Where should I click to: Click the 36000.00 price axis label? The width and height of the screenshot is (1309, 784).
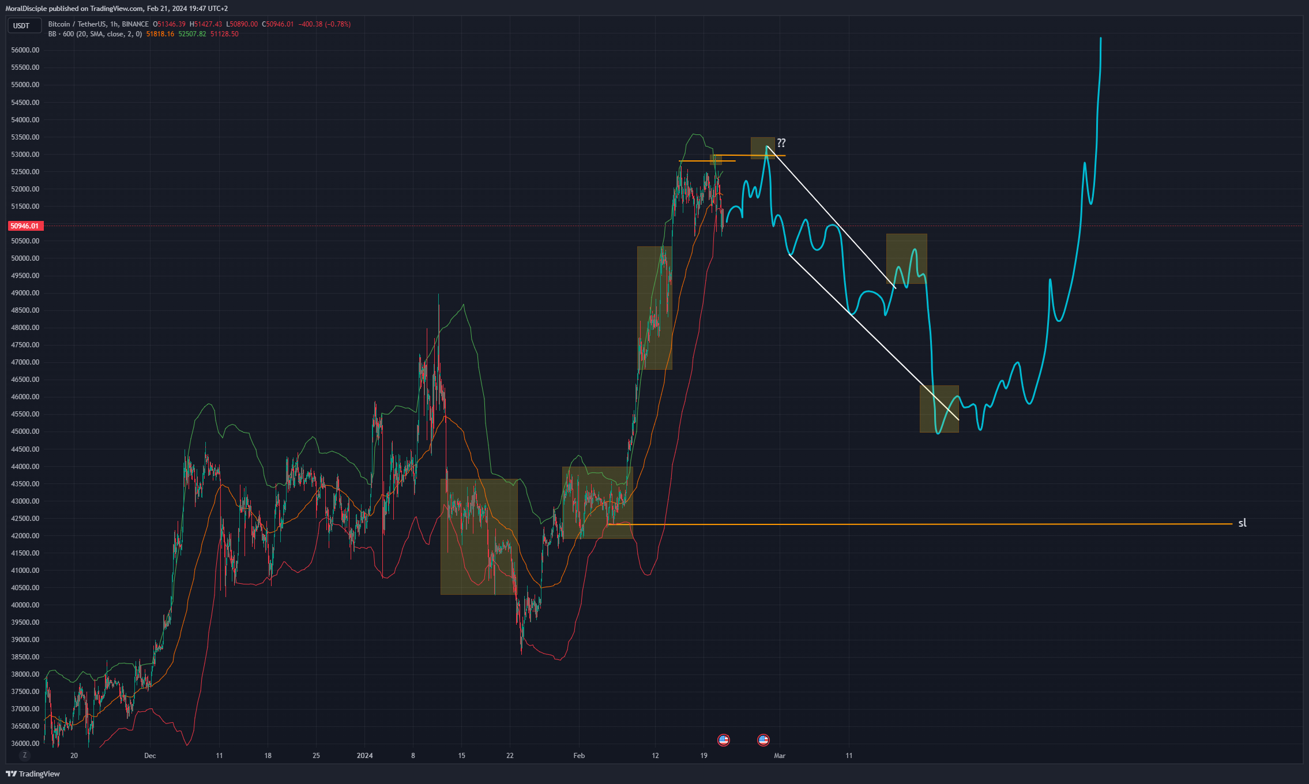click(x=25, y=744)
